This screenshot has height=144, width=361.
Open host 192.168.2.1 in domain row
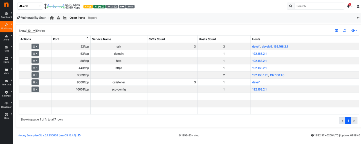[x=259, y=54]
